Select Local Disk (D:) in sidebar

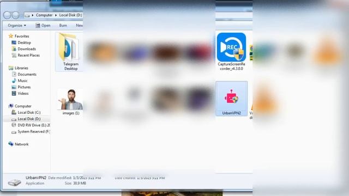[29, 119]
